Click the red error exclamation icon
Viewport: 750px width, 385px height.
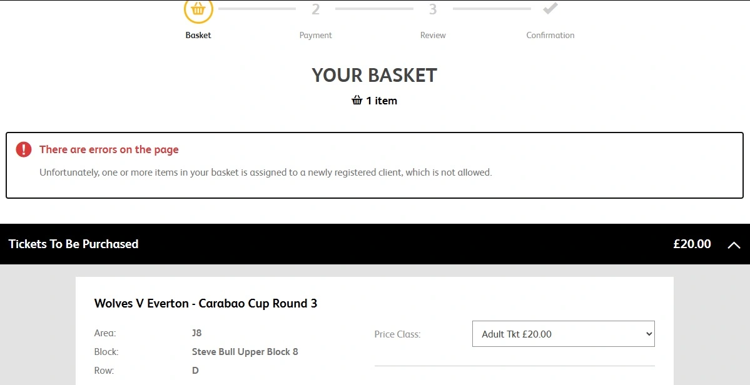point(24,149)
